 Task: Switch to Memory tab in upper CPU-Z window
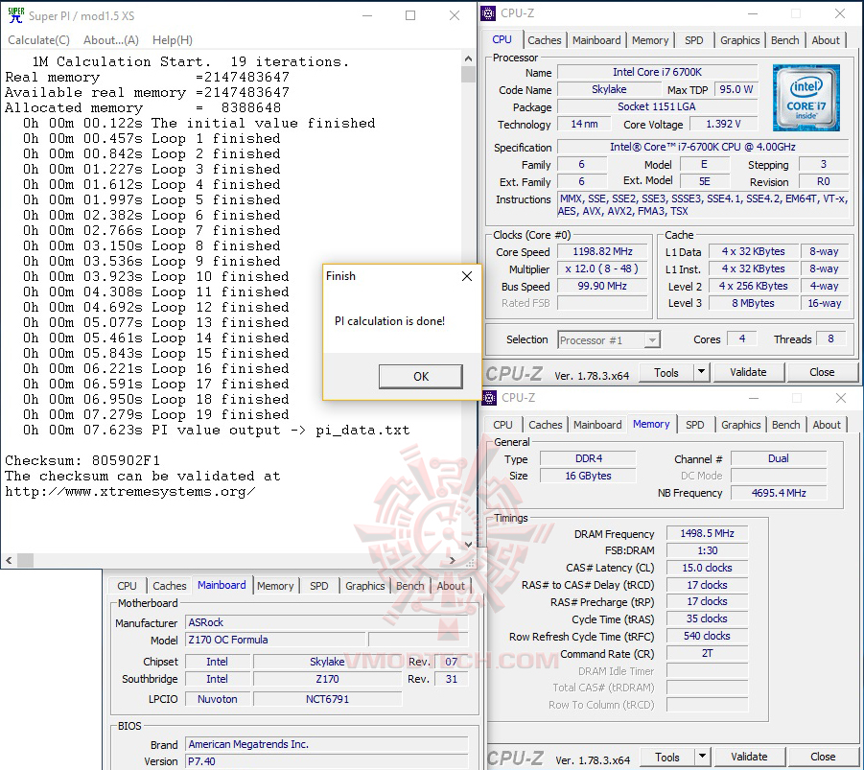coord(649,40)
